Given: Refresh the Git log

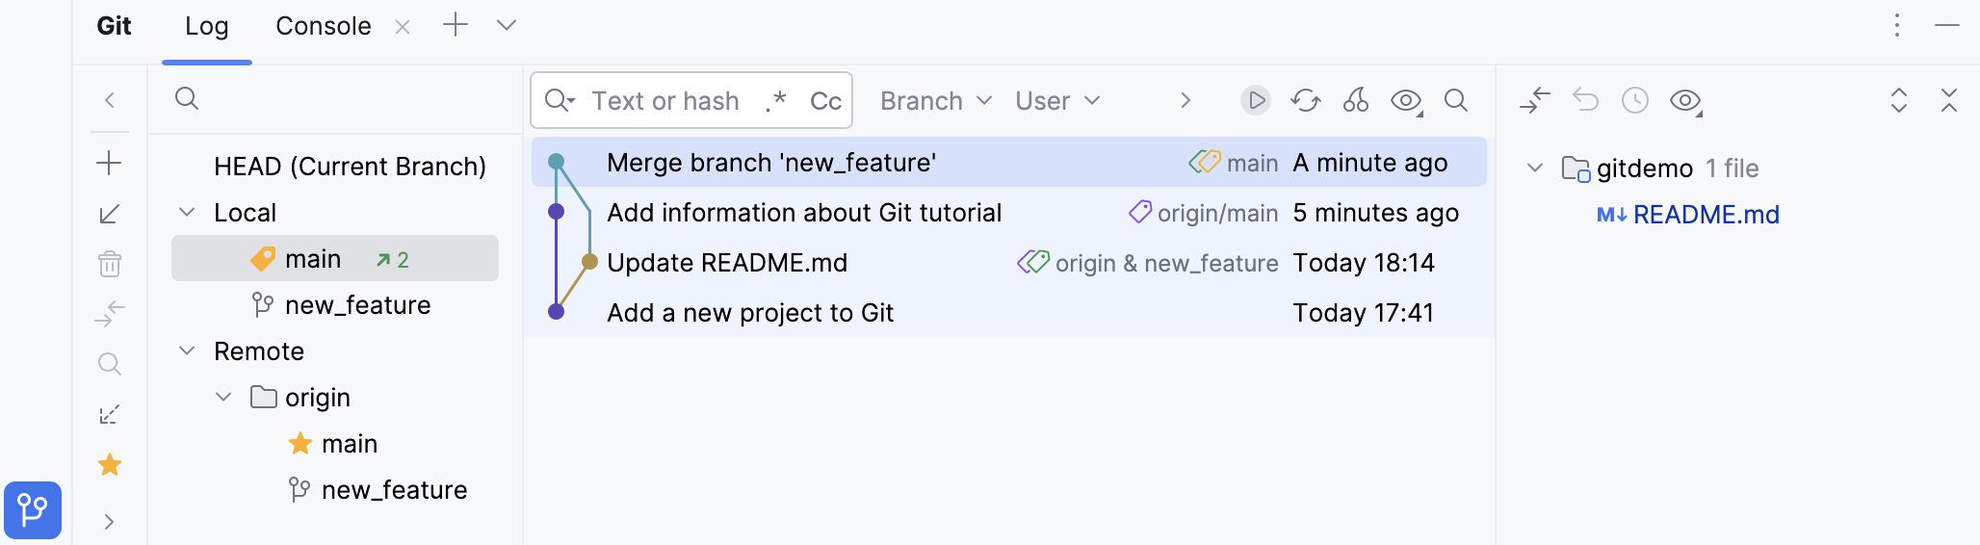Looking at the screenshot, I should (1306, 100).
